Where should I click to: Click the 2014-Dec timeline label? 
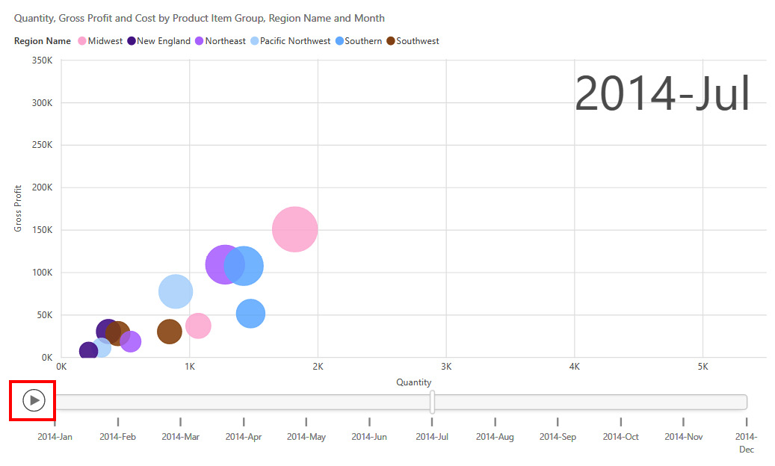(x=746, y=442)
